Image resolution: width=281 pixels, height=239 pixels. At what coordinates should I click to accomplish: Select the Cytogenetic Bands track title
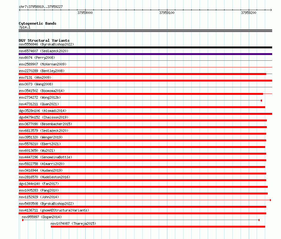[38, 23]
